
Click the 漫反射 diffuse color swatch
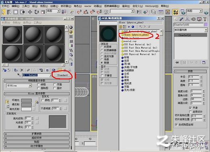click(27, 105)
